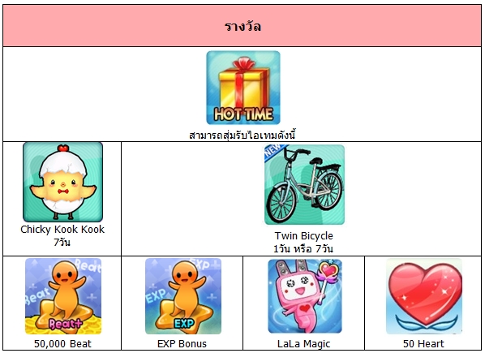Click the 7วัน duration under Chicky
The width and height of the screenshot is (485, 353).
(x=62, y=242)
